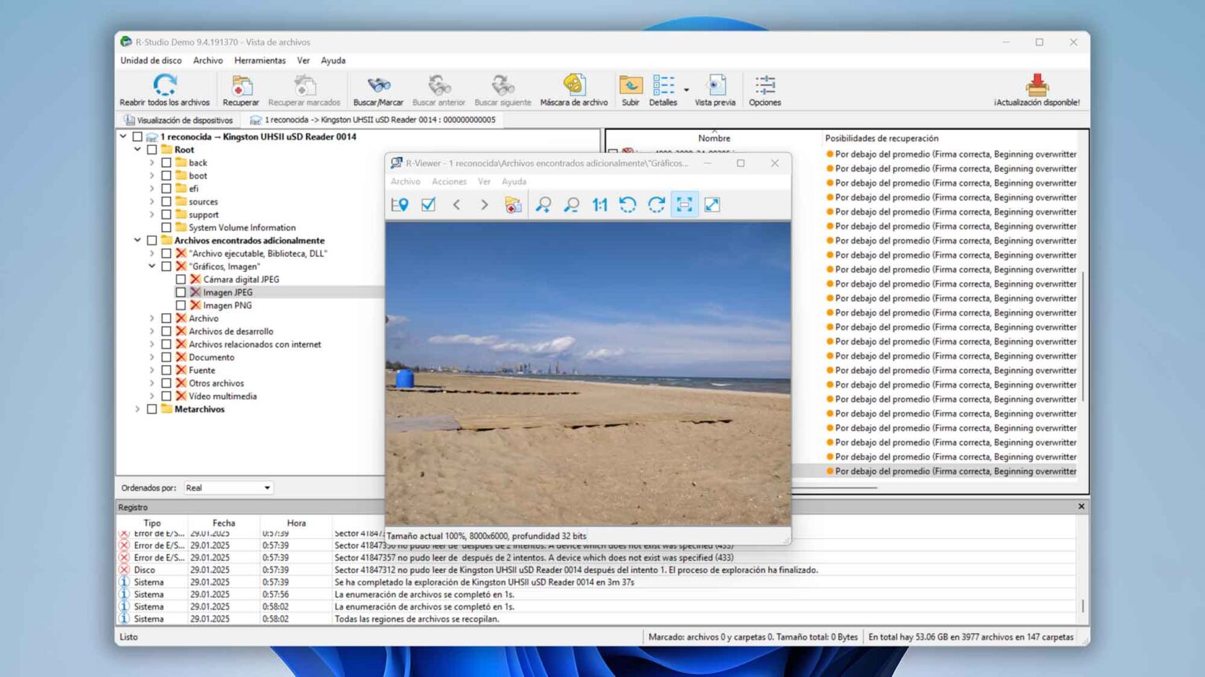The image size is (1205, 677).
Task: Check the 'back' folder checkbox
Action: 166,163
